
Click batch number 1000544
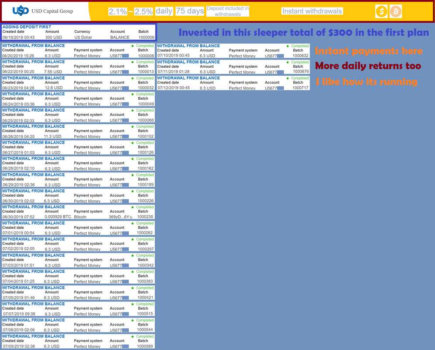[145, 330]
